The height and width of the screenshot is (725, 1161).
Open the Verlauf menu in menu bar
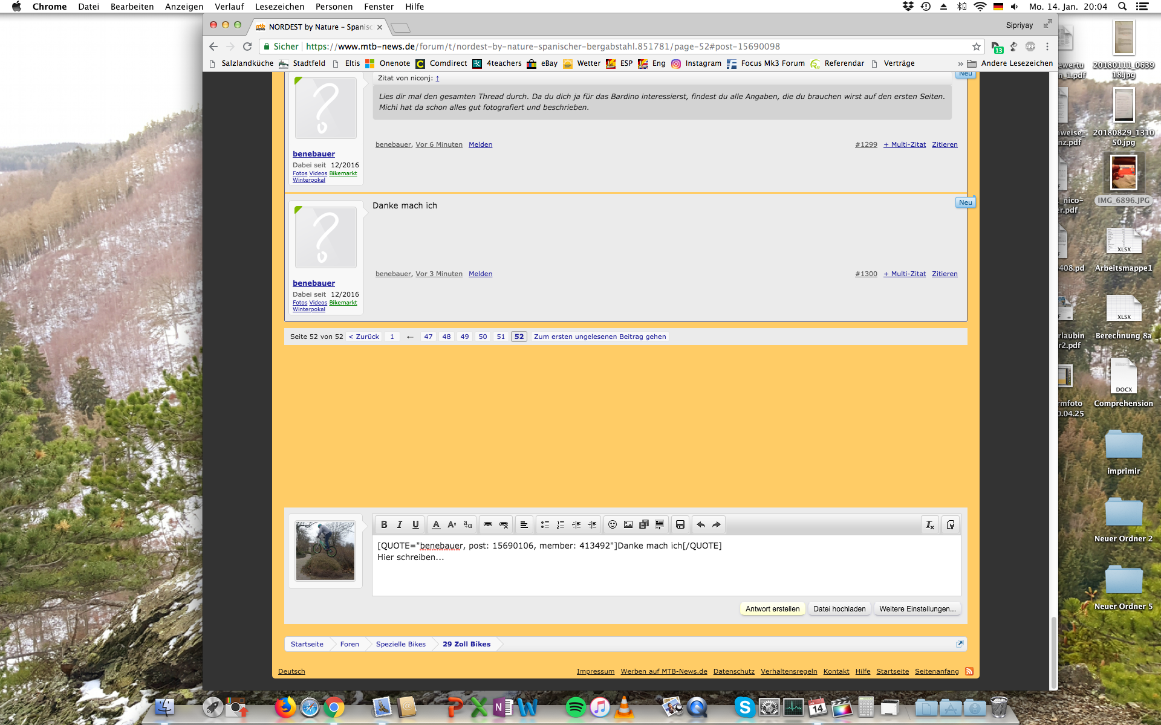229,7
